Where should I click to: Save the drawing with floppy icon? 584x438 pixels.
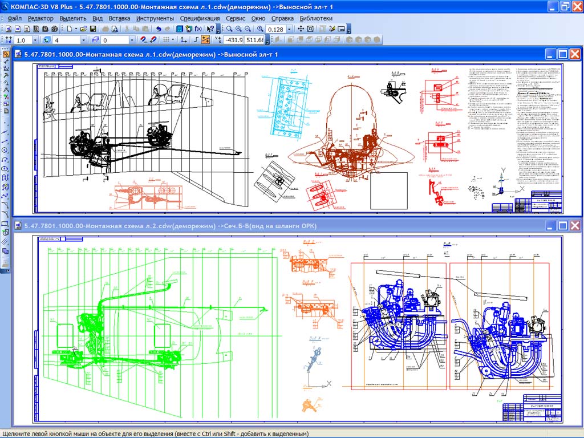click(x=93, y=29)
